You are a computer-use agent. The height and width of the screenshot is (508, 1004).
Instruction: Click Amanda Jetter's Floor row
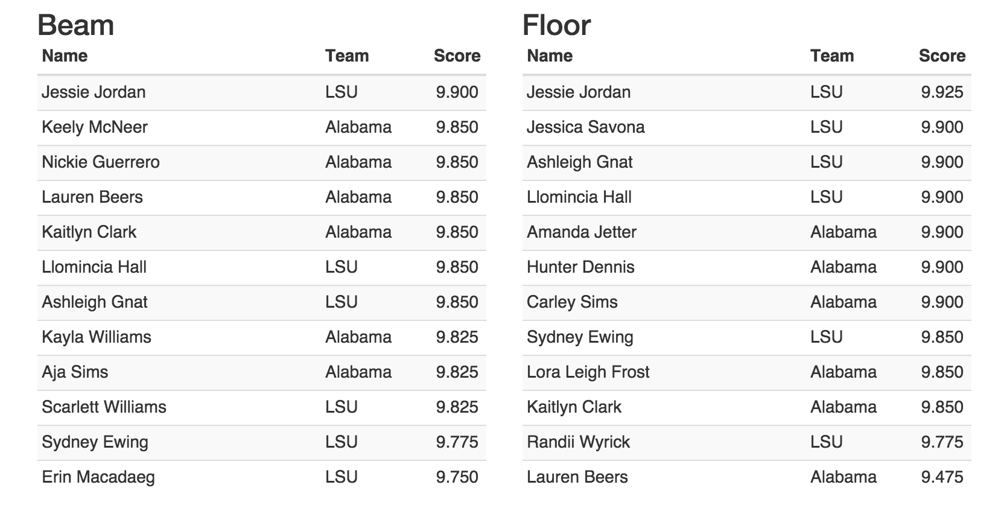coord(581,232)
